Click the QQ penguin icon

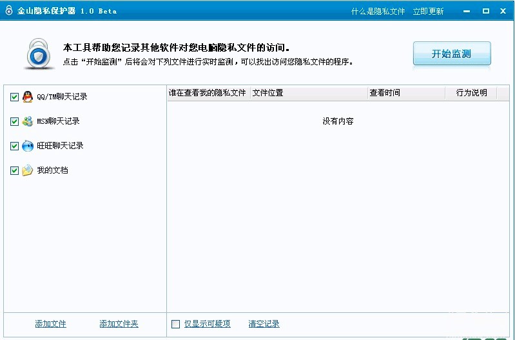(27, 97)
